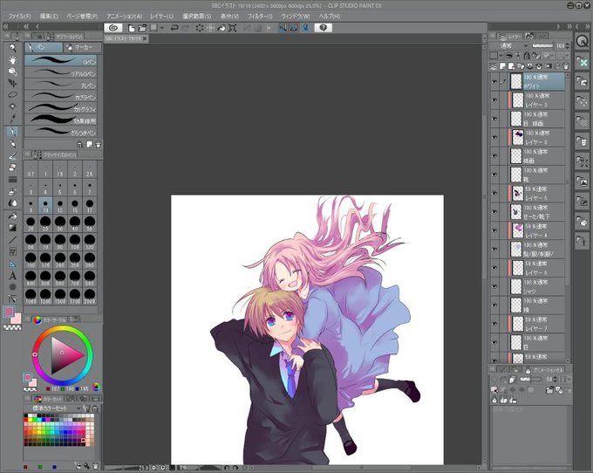Open アニメーション(A) menu

[125, 17]
